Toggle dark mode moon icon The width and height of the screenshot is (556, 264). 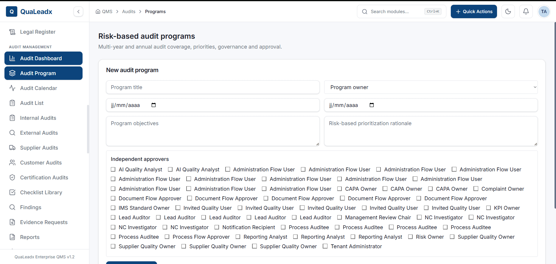click(x=508, y=12)
